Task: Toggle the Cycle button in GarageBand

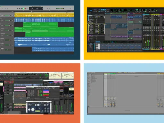Action: [28, 8]
